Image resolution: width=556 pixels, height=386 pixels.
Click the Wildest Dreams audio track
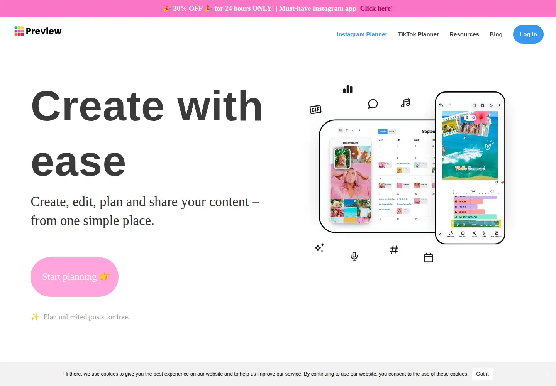[475, 217]
